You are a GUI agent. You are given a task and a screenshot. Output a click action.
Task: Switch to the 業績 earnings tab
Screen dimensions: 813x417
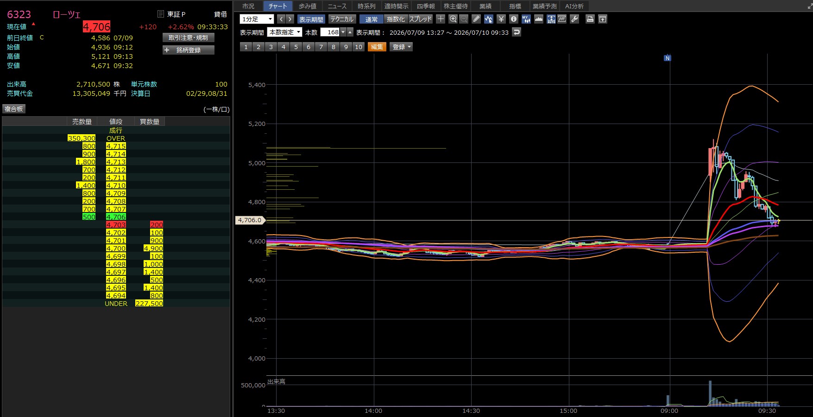point(485,6)
